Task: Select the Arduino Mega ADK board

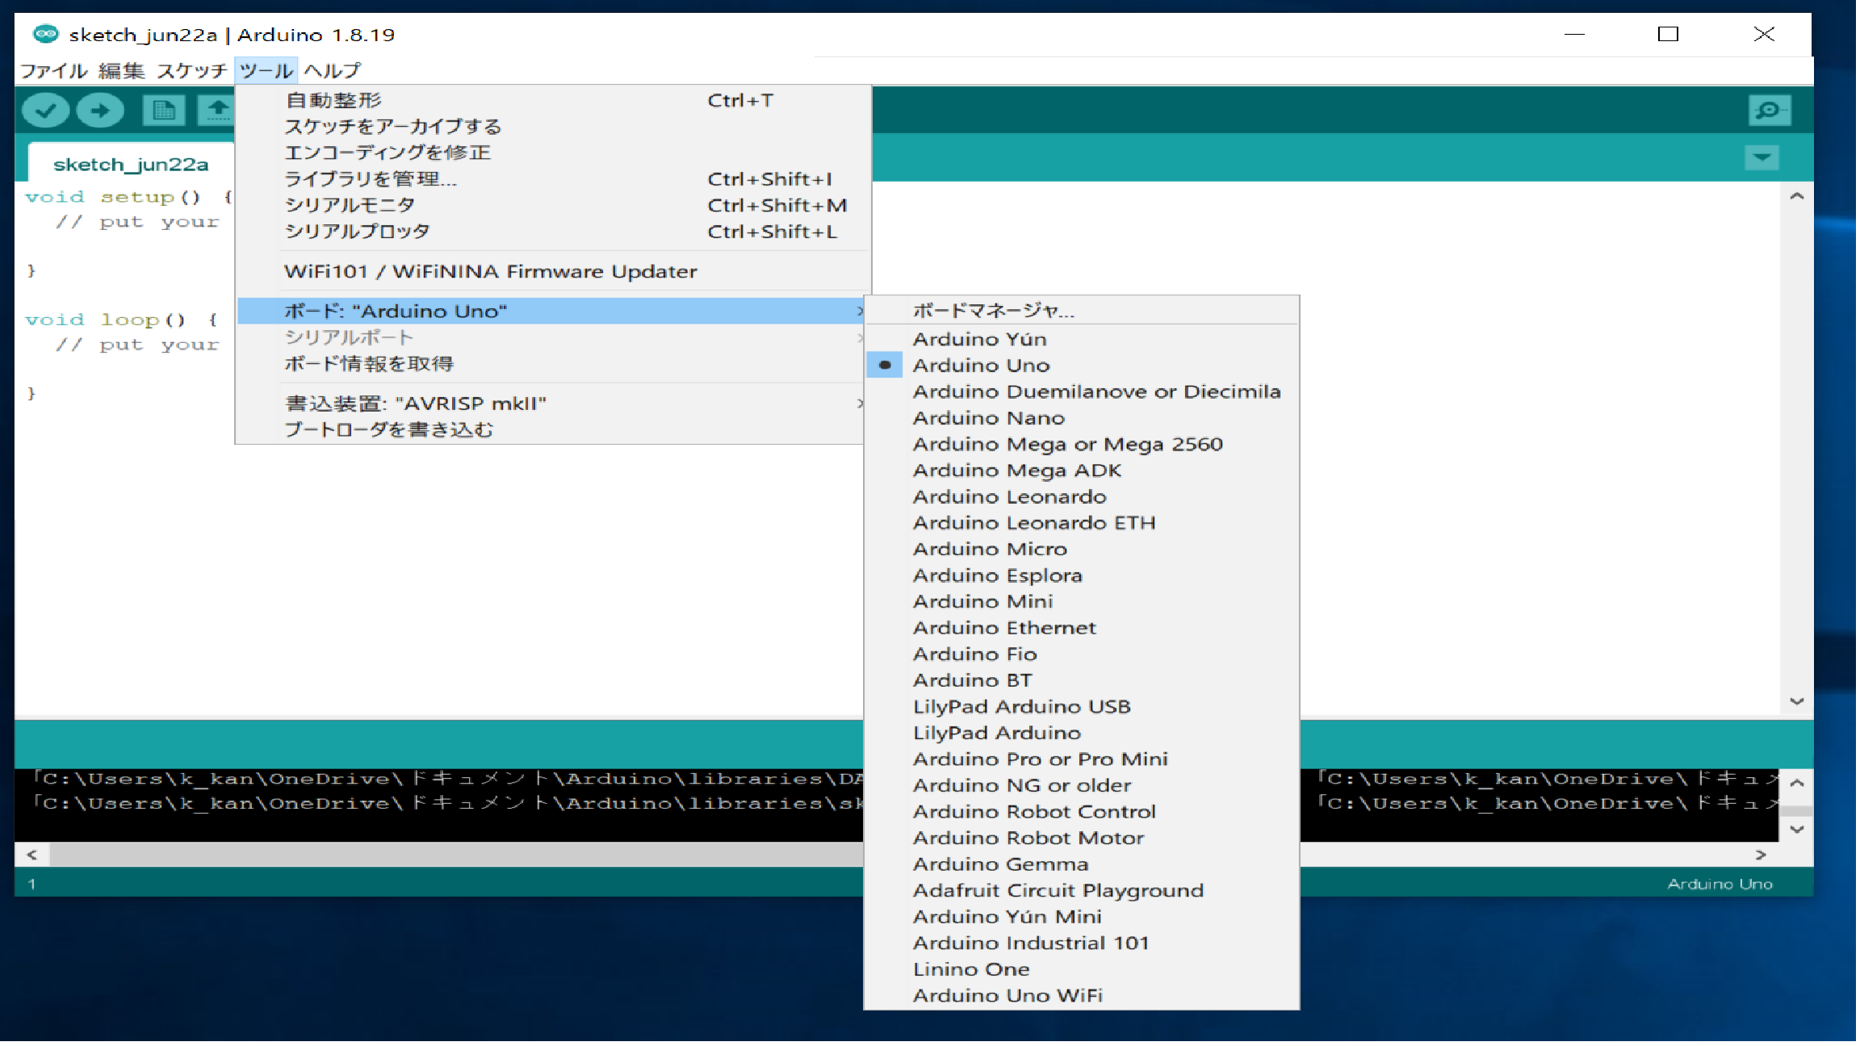Action: 1082,471
